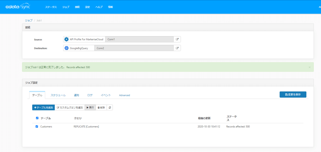Click the テーブルを追加 button
This screenshot has height=152, width=321.
(x=43, y=107)
